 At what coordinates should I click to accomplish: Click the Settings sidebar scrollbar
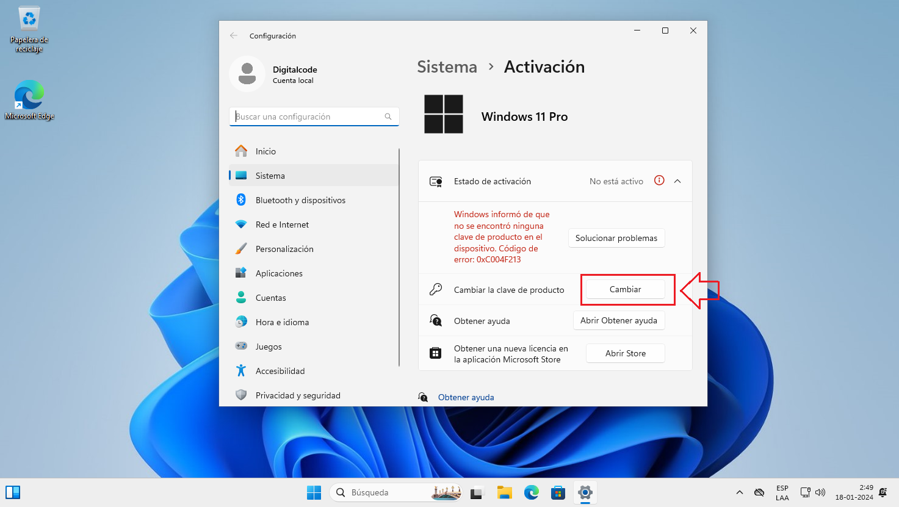tap(399, 256)
